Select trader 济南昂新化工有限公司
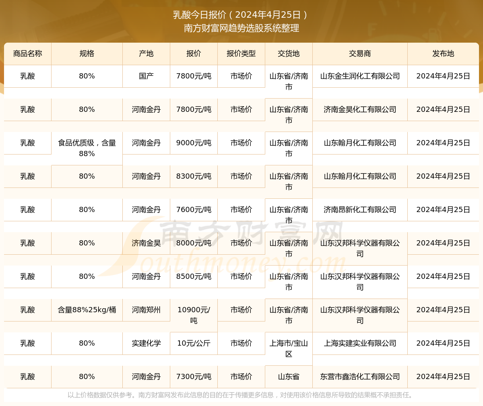Screen dimensions: 483x406 pos(360,210)
